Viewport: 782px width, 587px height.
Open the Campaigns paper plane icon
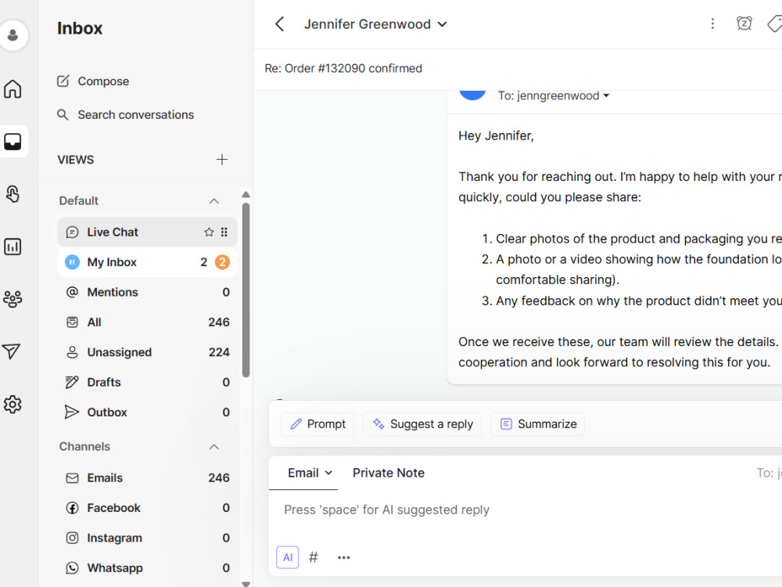click(x=12, y=351)
